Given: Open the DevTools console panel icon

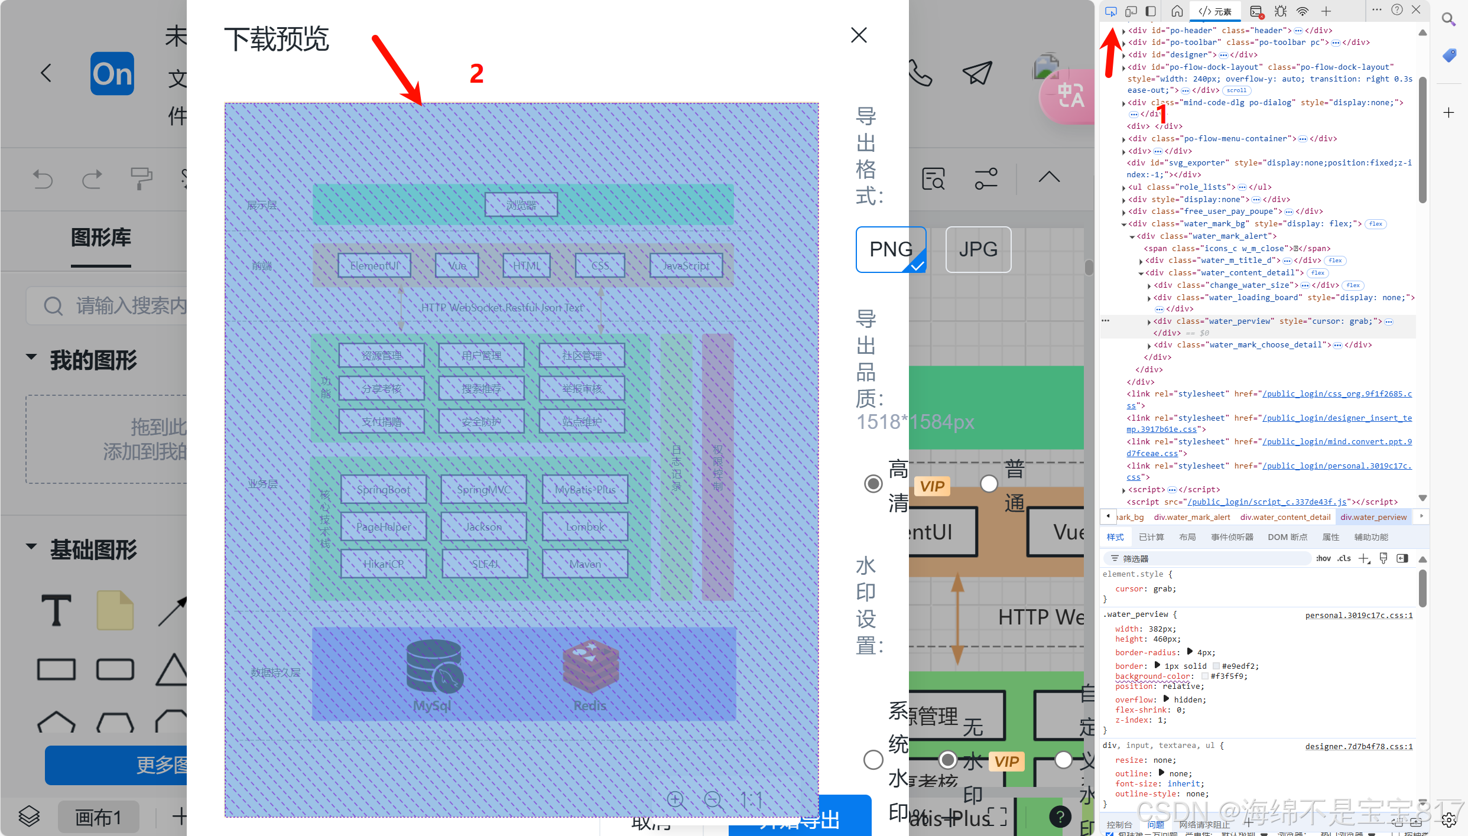Looking at the screenshot, I should point(1256,11).
